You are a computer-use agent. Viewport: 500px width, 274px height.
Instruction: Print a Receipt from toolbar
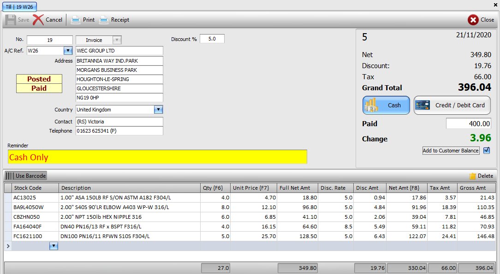pyautogui.click(x=104, y=20)
